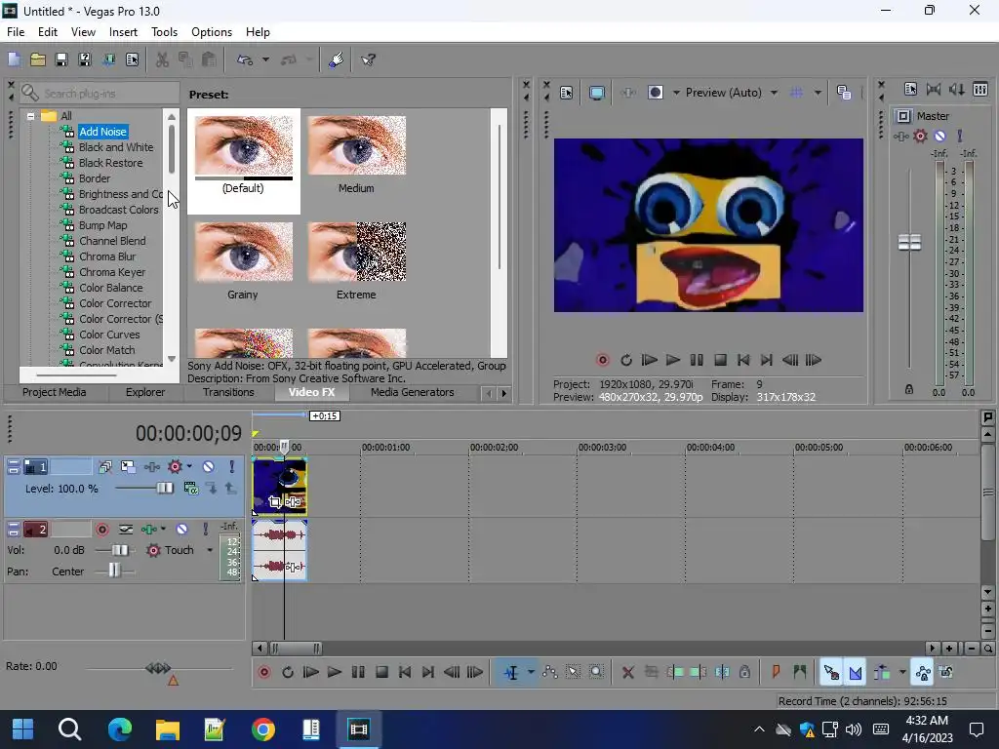Open Auto Ripple mode dropdown arrow
Viewport: 999px width, 749px height.
(902, 672)
